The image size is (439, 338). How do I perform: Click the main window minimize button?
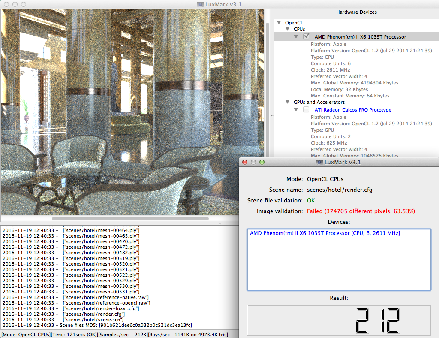pyautogui.click(x=15, y=4)
